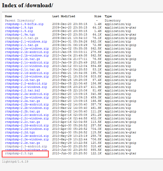Click the 2010-Jan-12 00:12:04 timestamp
163x171 pixels.
tap(70, 66)
